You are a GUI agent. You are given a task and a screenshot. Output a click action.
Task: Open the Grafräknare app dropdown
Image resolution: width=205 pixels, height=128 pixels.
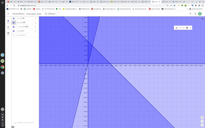[x=52, y=14]
